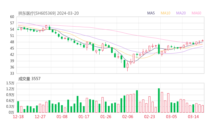Click the MA20 legend label
Image resolution: width=207 pixels, height=123 pixels.
[181, 13]
